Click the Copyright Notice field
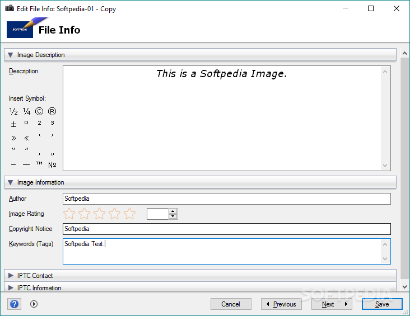410x316 pixels. point(227,229)
